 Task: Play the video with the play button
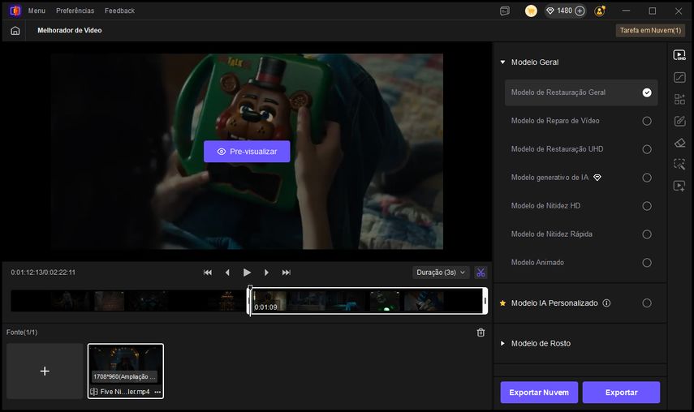click(x=247, y=273)
